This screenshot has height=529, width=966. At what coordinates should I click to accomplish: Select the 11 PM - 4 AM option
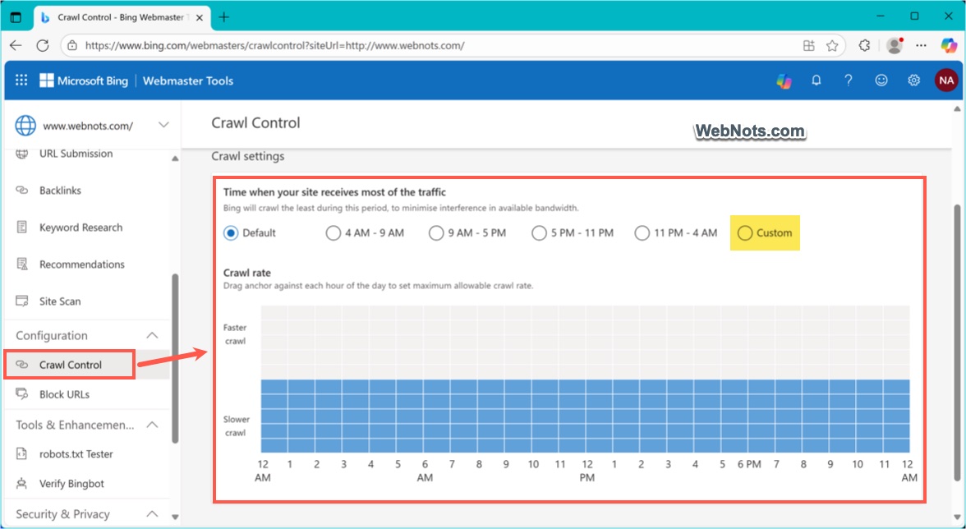coord(642,232)
